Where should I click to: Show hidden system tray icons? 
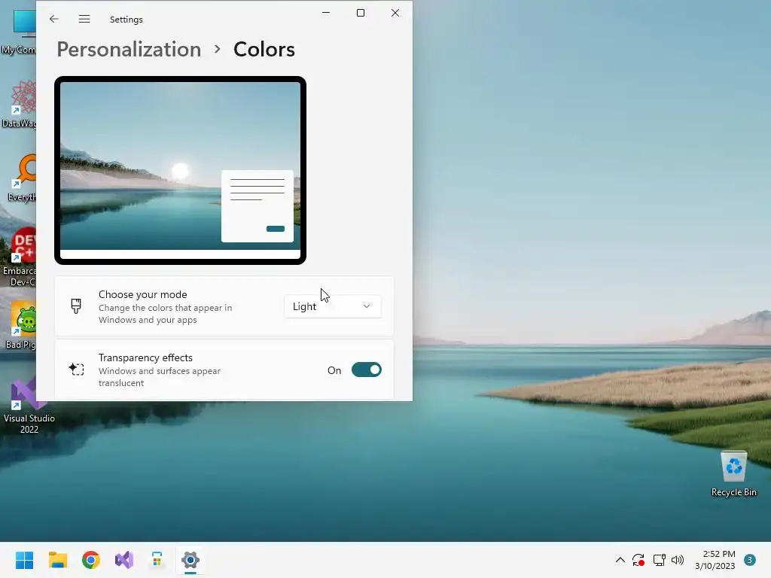point(620,560)
